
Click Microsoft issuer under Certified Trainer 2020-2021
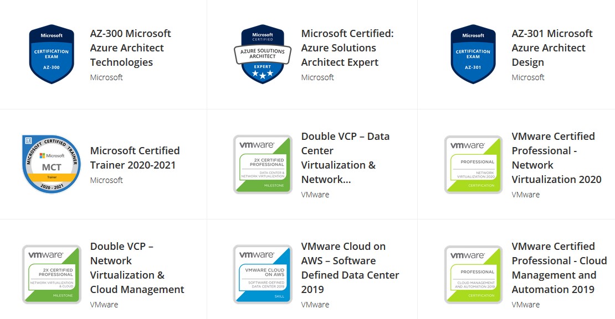106,180
